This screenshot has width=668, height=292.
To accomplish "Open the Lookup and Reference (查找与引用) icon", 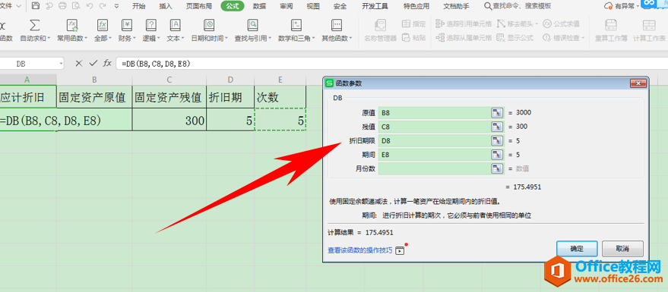I will (x=252, y=25).
